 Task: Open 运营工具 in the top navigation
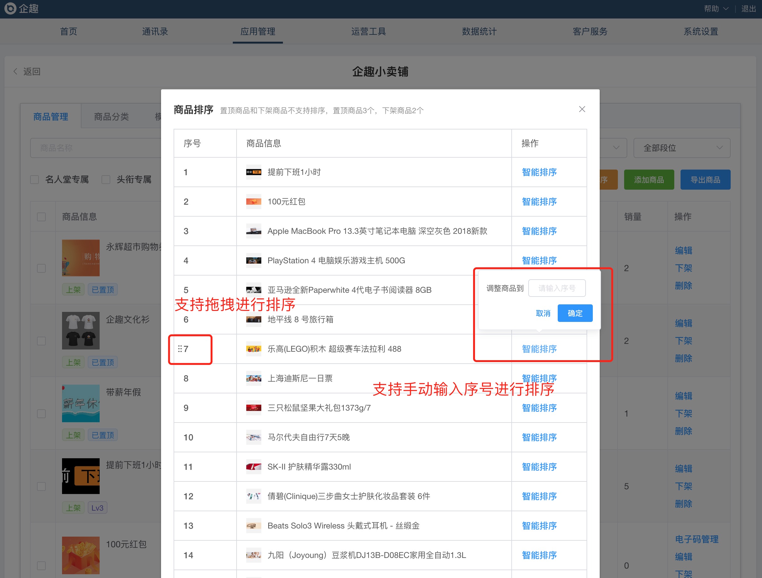pyautogui.click(x=368, y=31)
